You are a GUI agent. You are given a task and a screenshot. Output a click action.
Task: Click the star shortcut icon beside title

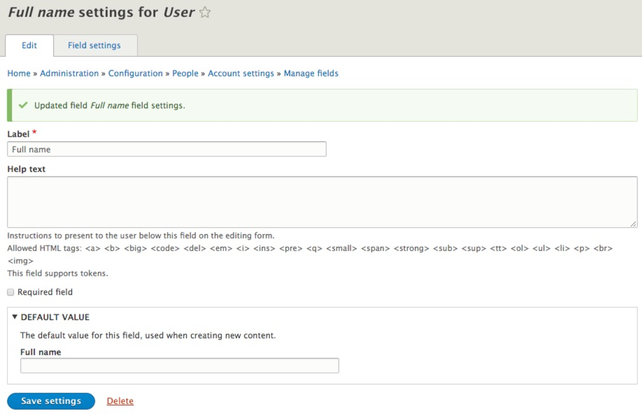click(x=205, y=13)
